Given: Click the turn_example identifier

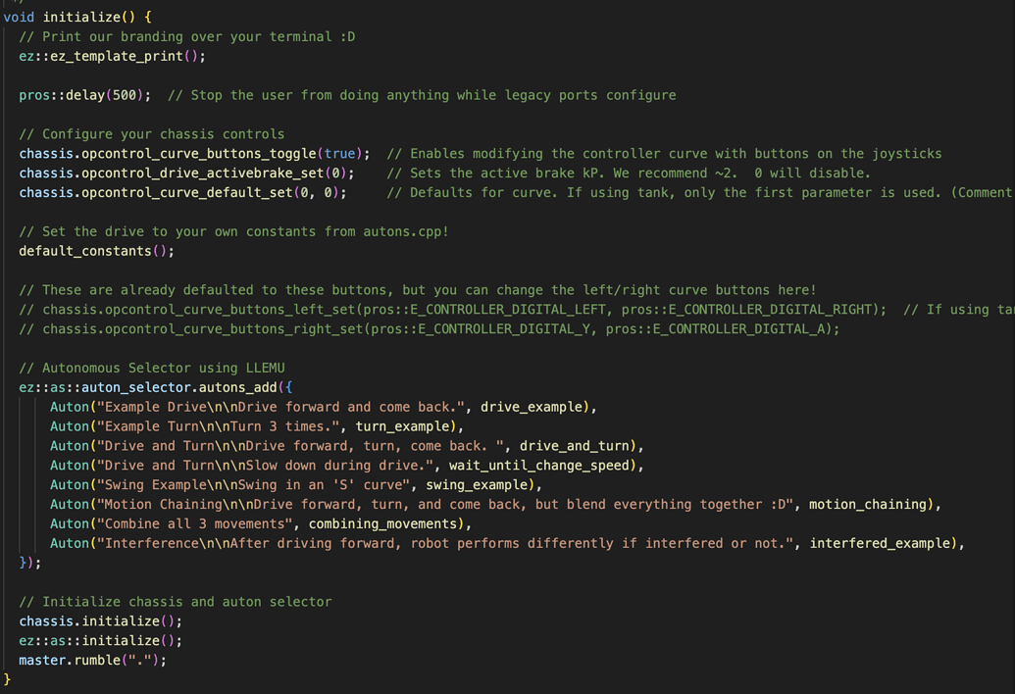Looking at the screenshot, I should 404,426.
